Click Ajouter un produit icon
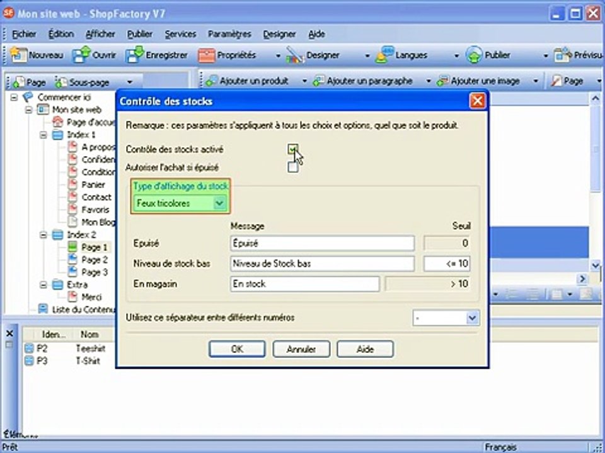The height and width of the screenshot is (453, 605). point(212,81)
